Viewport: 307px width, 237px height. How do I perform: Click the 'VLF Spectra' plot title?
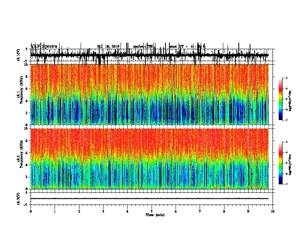pyautogui.click(x=44, y=46)
